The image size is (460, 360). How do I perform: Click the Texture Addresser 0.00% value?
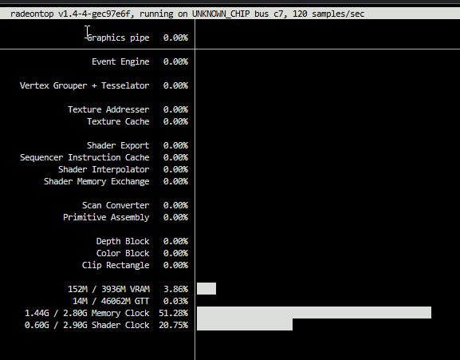(x=175, y=109)
